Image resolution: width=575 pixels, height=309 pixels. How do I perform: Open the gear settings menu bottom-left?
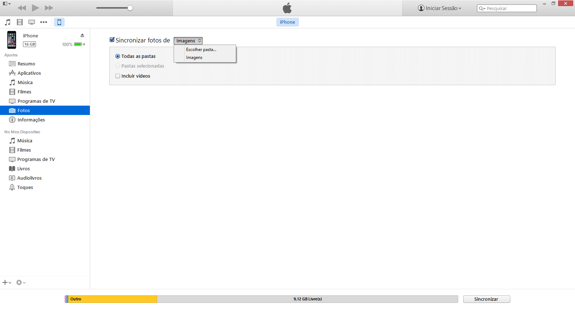tap(21, 282)
